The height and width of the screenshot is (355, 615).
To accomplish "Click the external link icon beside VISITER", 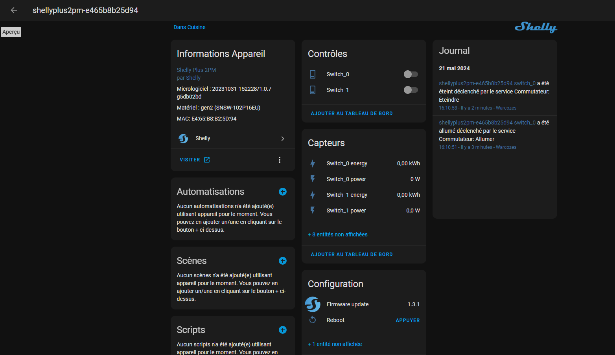I will point(207,160).
